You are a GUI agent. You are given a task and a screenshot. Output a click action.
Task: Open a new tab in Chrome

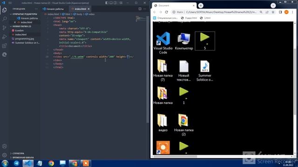201,6
